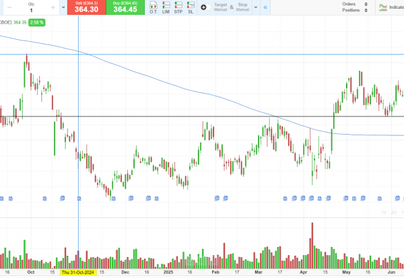Image resolution: width=404 pixels, height=278 pixels.
Task: Click the green 2.56 % change badge
Action: click(x=36, y=22)
